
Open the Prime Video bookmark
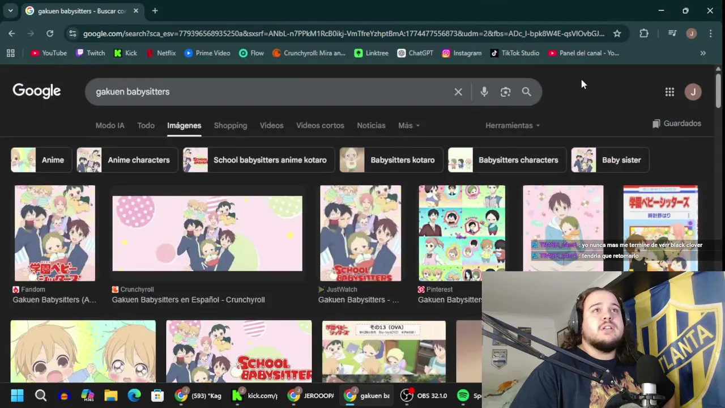tap(207, 53)
